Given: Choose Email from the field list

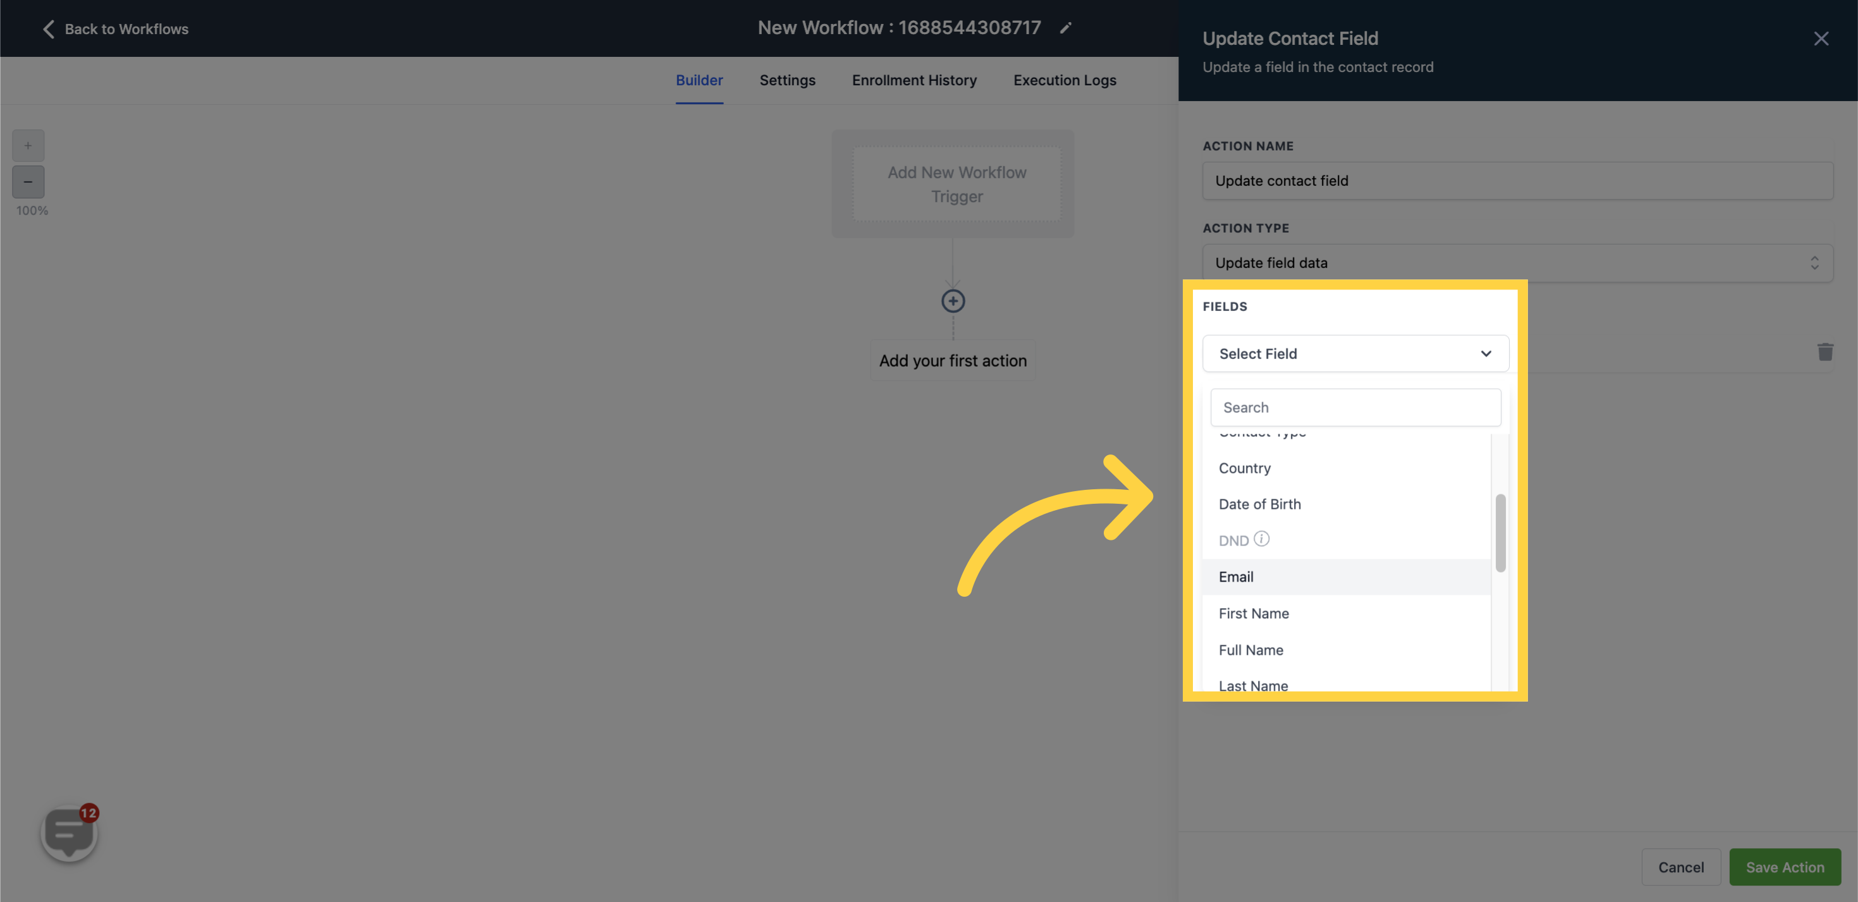Looking at the screenshot, I should tap(1346, 577).
